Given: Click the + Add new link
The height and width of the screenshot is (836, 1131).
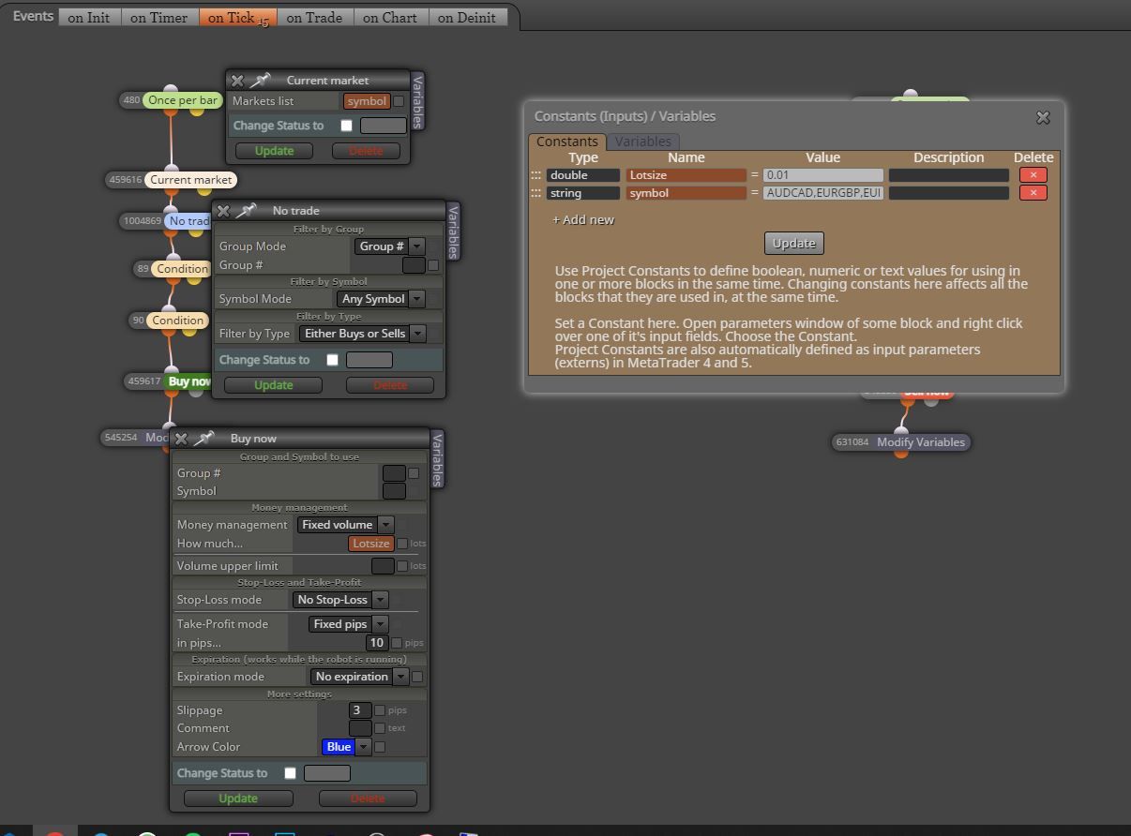Looking at the screenshot, I should pos(583,219).
